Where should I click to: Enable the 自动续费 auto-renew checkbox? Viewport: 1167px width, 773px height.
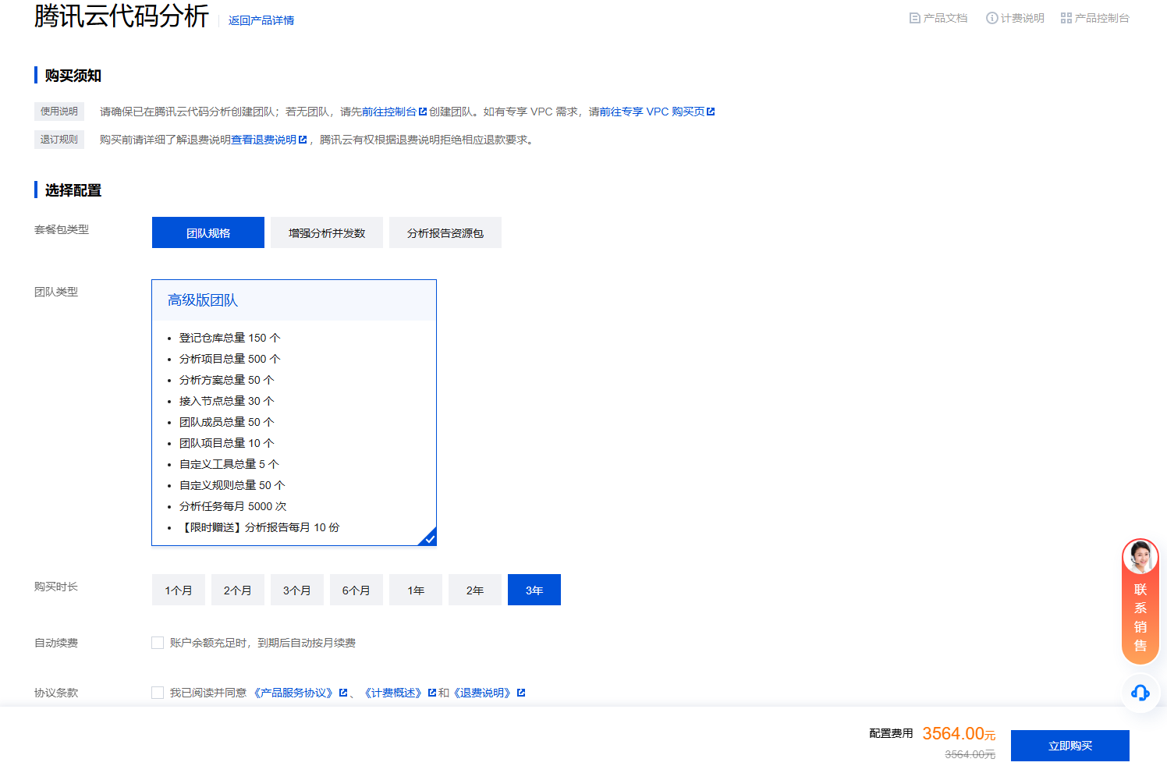158,643
